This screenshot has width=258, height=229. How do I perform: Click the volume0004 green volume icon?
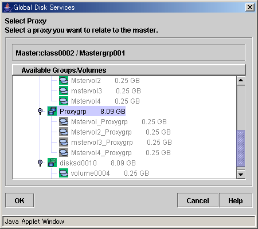(x=64, y=173)
